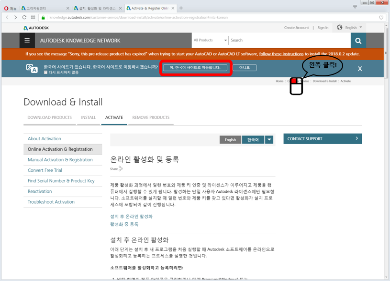Open the follow these instructions link
Image resolution: width=390 pixels, height=281 pixels.
click(x=281, y=54)
